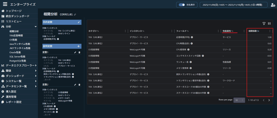
Task: Open the date range selector button
Action: click(234, 5)
